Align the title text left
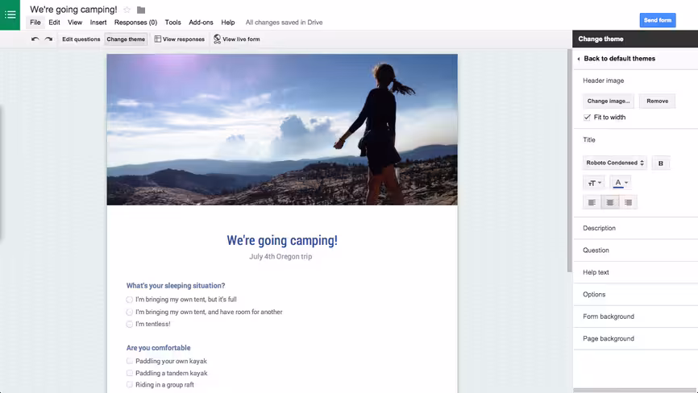The height and width of the screenshot is (393, 698). point(592,202)
